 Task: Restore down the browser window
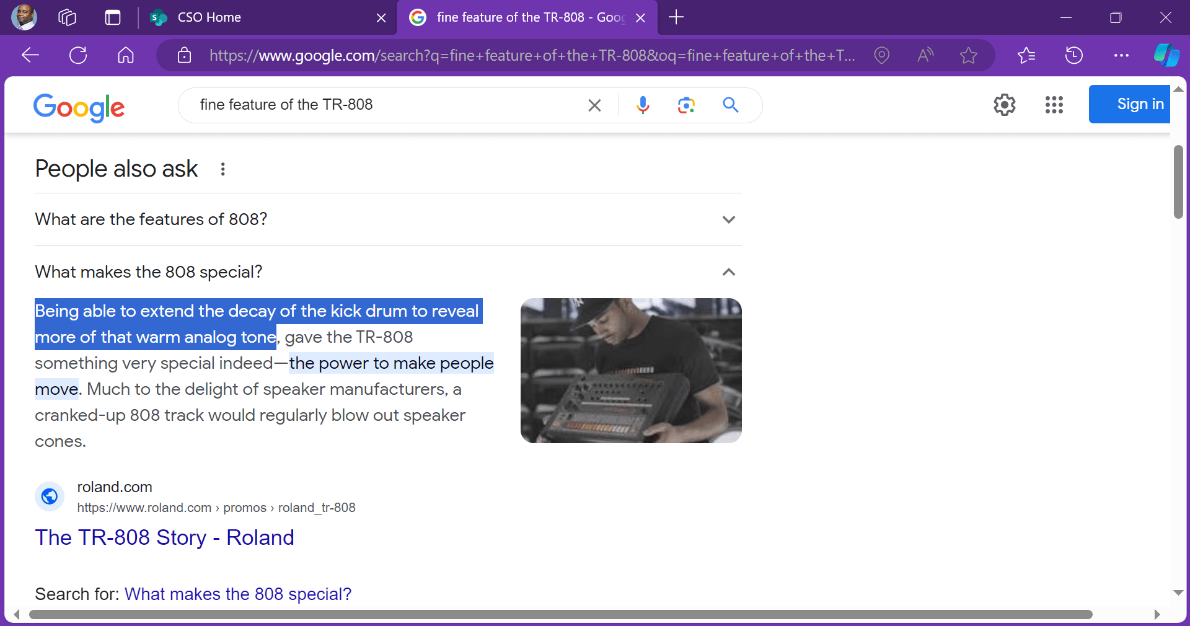[1116, 17]
